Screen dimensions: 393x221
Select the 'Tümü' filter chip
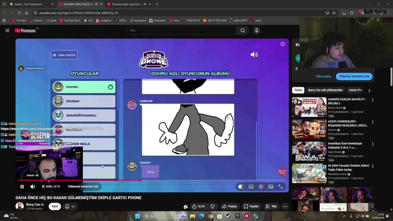(x=298, y=90)
